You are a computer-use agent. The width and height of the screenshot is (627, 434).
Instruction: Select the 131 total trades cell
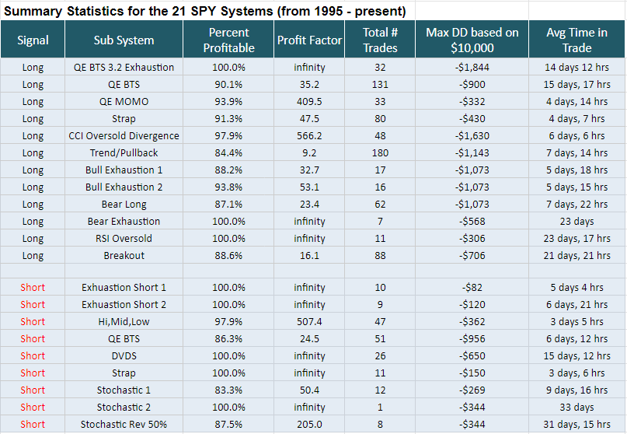(380, 84)
